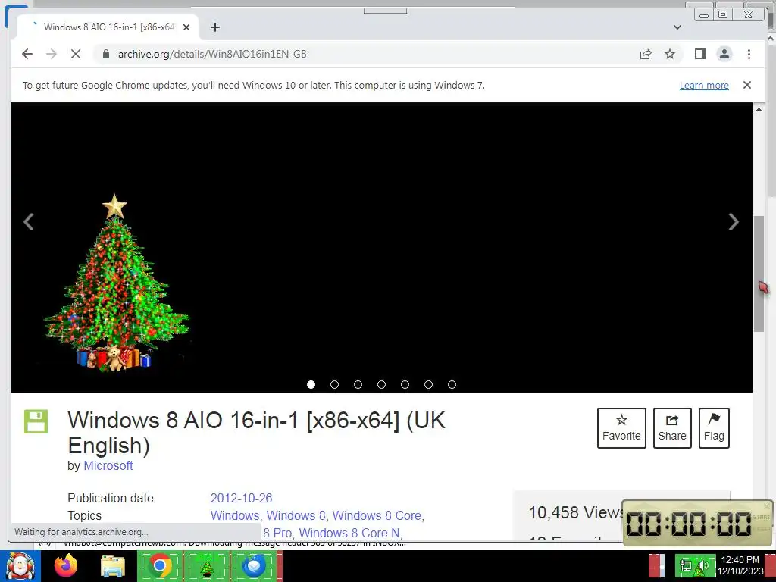Click the padlock site info icon
776x582 pixels.
click(106, 54)
